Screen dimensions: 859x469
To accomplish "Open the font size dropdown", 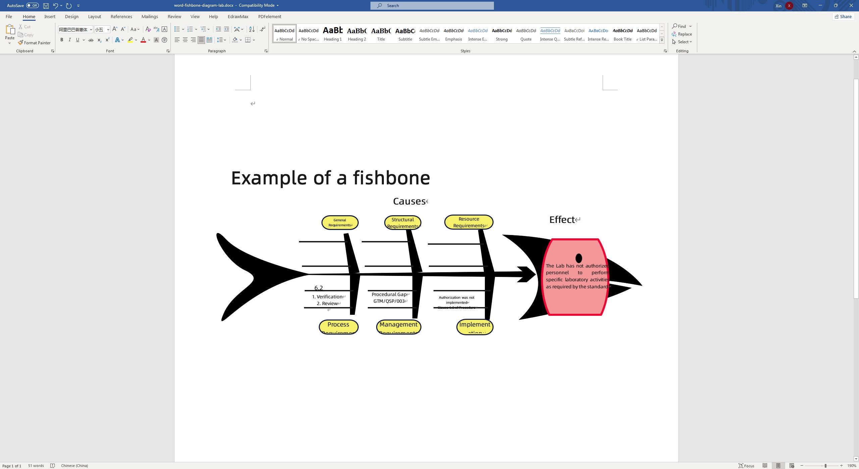I will click(x=108, y=29).
